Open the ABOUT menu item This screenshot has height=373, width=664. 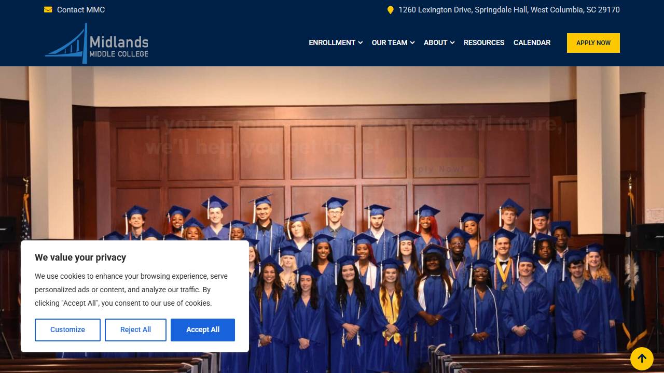pos(435,42)
